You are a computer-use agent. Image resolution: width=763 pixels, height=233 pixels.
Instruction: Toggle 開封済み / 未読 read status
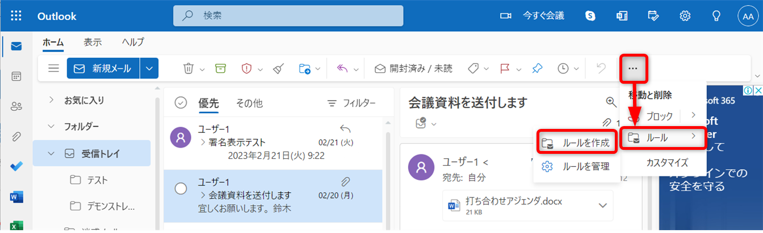(x=413, y=68)
